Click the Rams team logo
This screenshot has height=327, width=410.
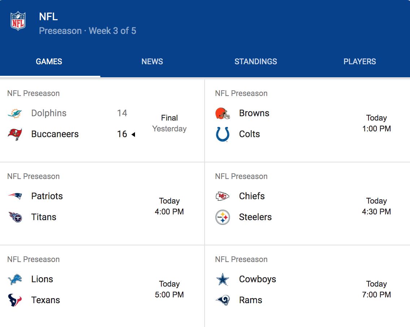(x=223, y=300)
